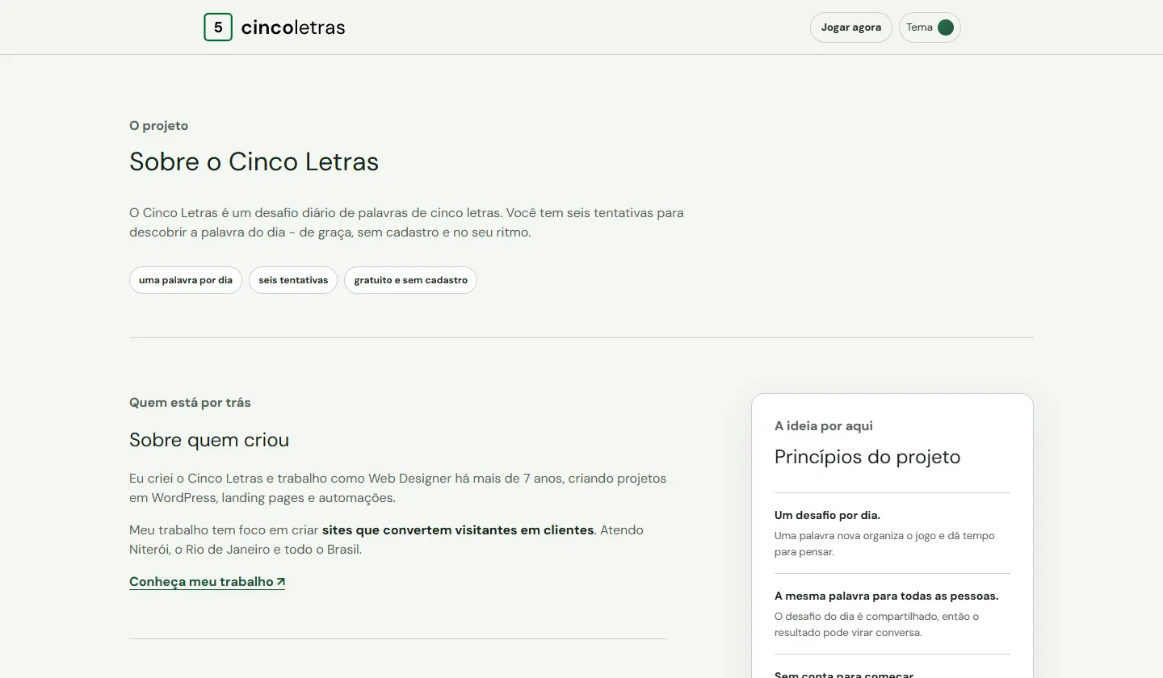The image size is (1163, 678).
Task: Click the bold 'sites que convertem visitantes em clientes' text
Action: pos(458,530)
